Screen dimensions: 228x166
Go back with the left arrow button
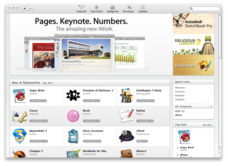click(24, 8)
